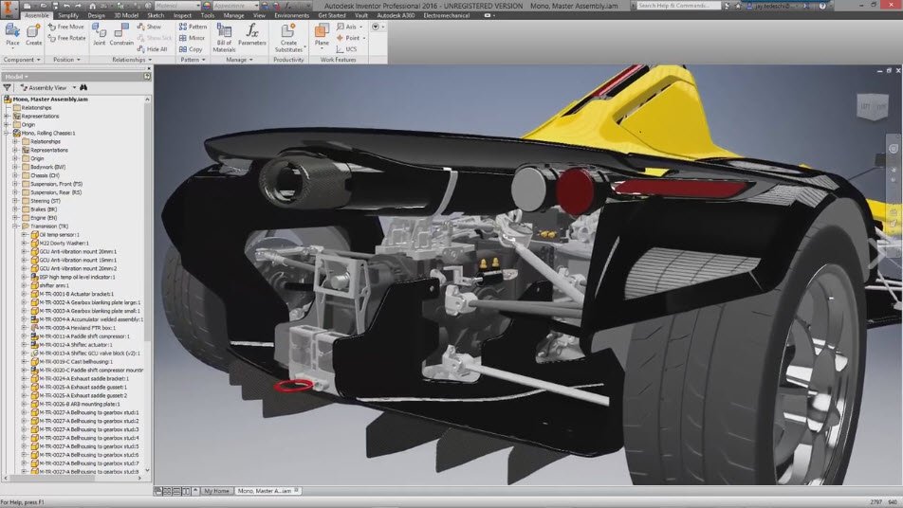Switch to the Get Started ribbon tab
This screenshot has height=508, width=903.
click(x=332, y=15)
